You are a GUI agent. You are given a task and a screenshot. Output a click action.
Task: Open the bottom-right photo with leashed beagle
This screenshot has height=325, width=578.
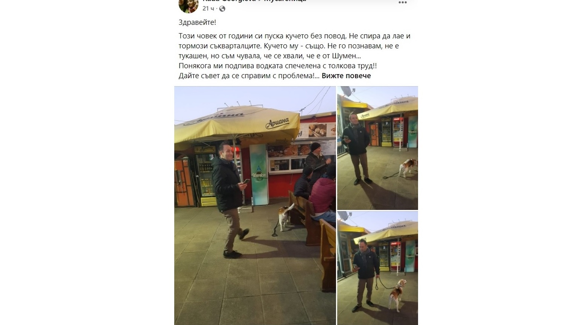click(377, 268)
